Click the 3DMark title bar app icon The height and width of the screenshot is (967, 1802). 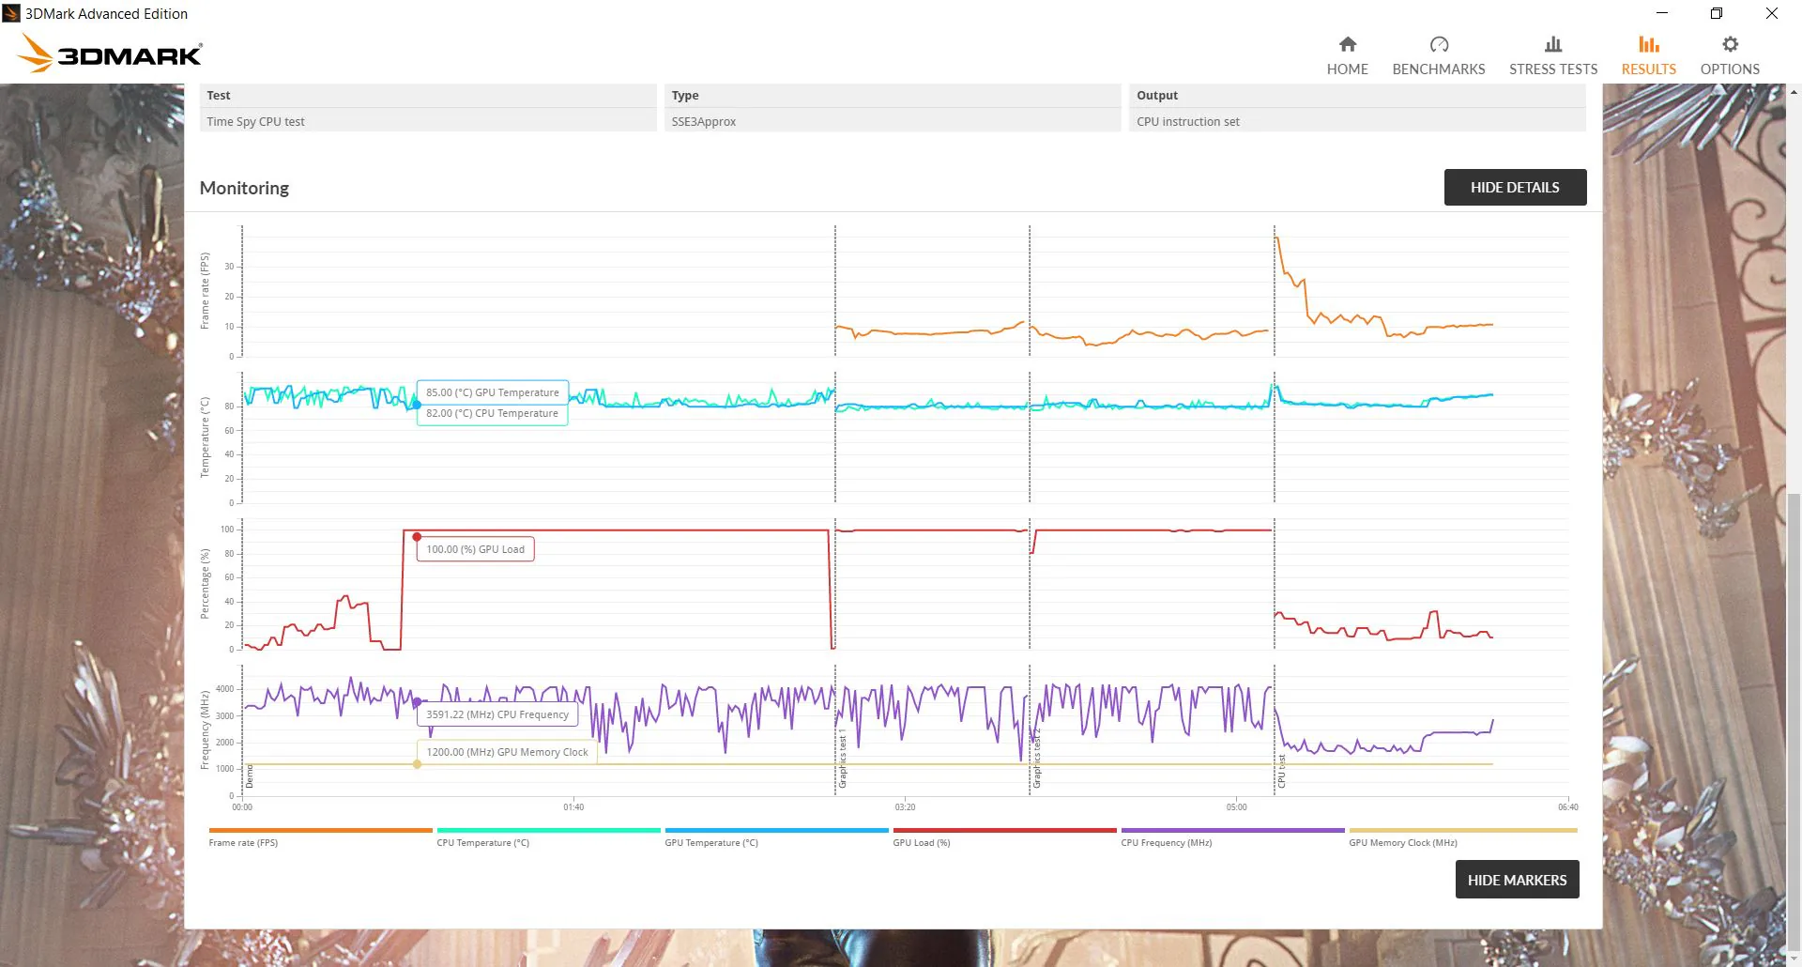(x=11, y=13)
